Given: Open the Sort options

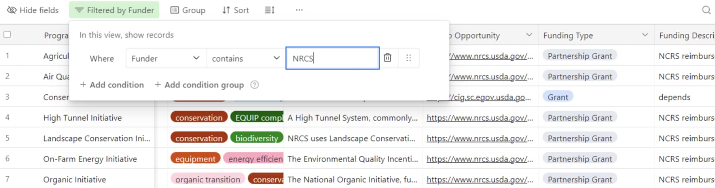Looking at the screenshot, I should pos(235,10).
